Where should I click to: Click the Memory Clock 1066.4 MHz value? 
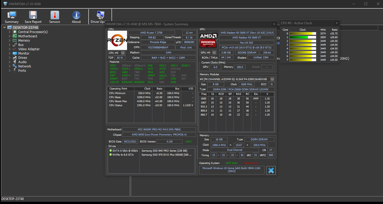(219, 145)
